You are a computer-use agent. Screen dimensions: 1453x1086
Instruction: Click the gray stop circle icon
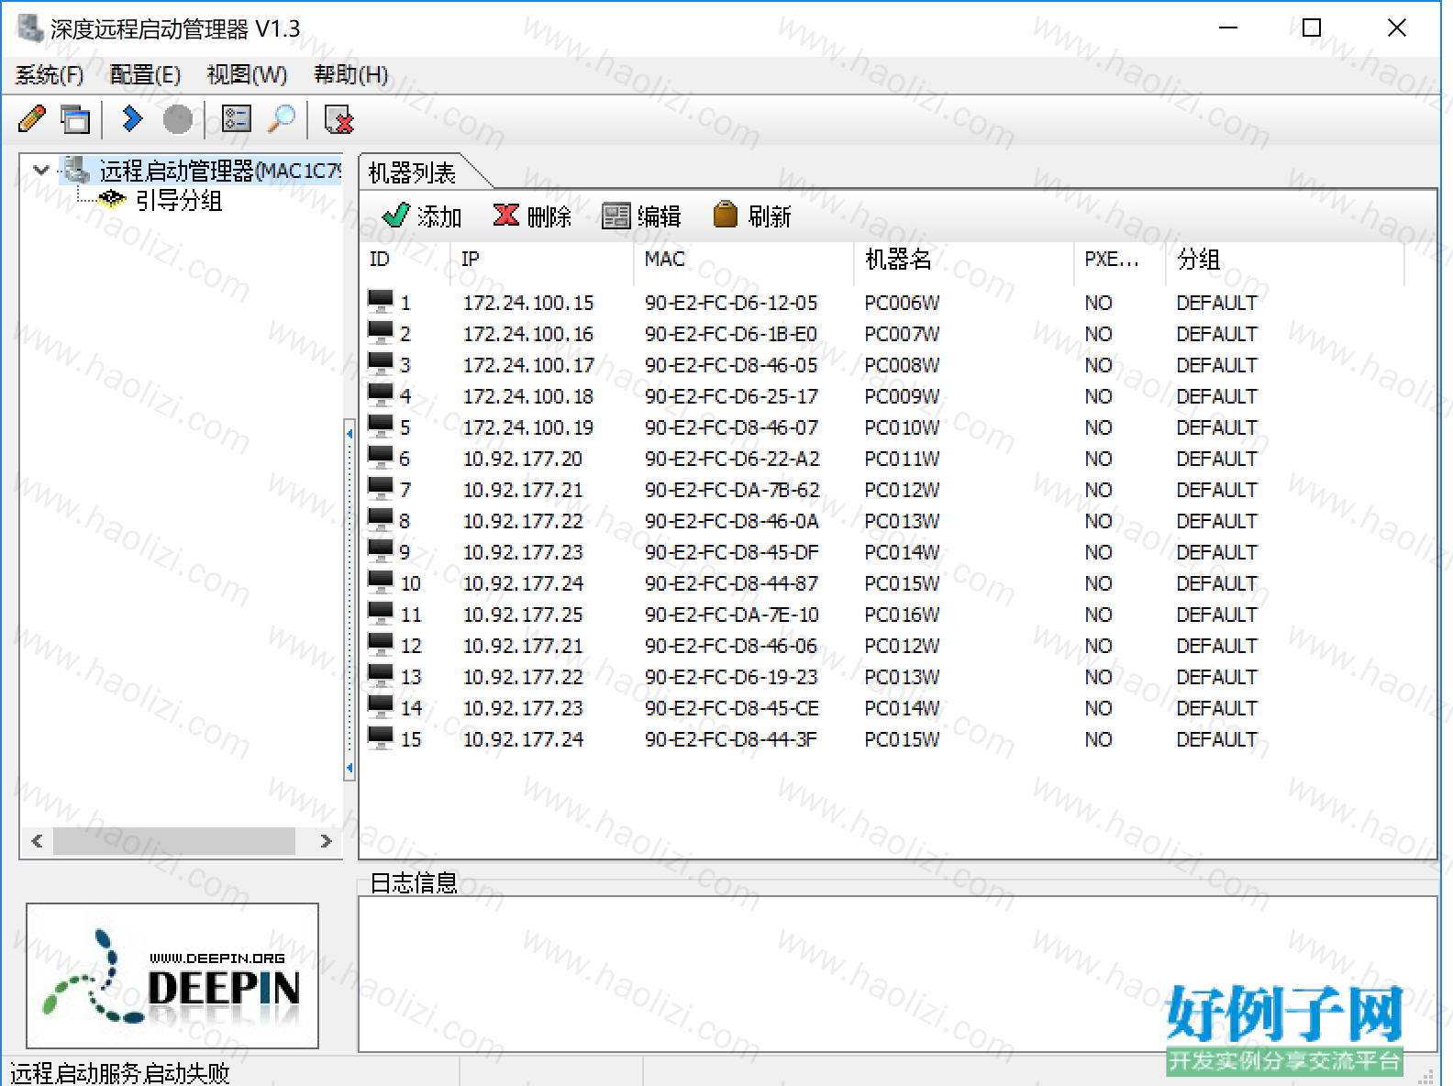coord(178,119)
